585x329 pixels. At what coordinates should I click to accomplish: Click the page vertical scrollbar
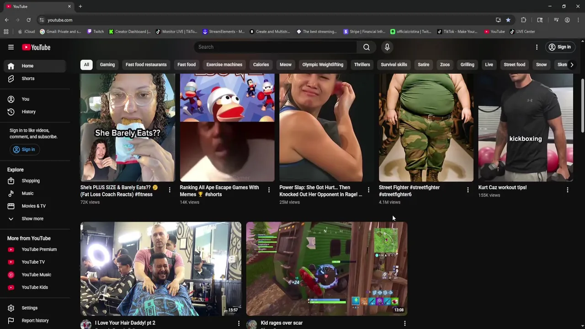pyautogui.click(x=582, y=105)
